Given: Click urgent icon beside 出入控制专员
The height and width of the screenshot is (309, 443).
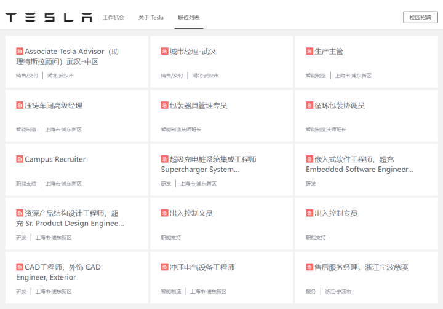Looking at the screenshot, I should coord(309,213).
